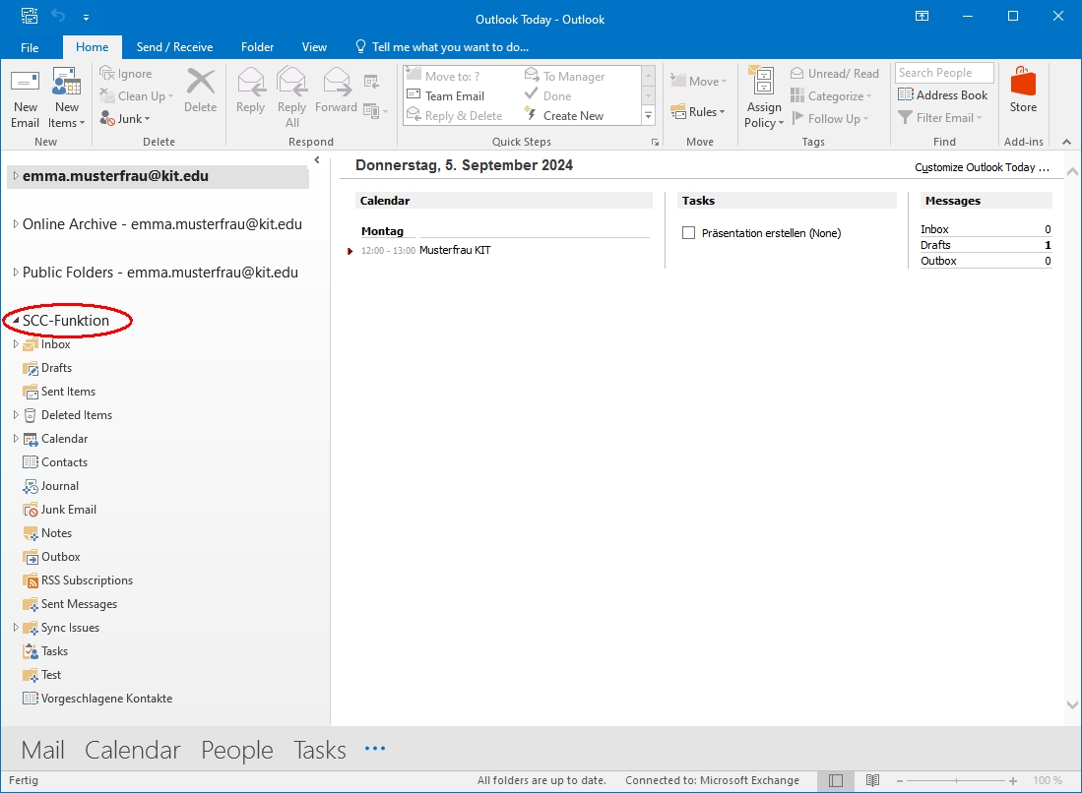1082x793 pixels.
Task: Collapse the SCC-Funktion mailbox
Action: point(15,321)
